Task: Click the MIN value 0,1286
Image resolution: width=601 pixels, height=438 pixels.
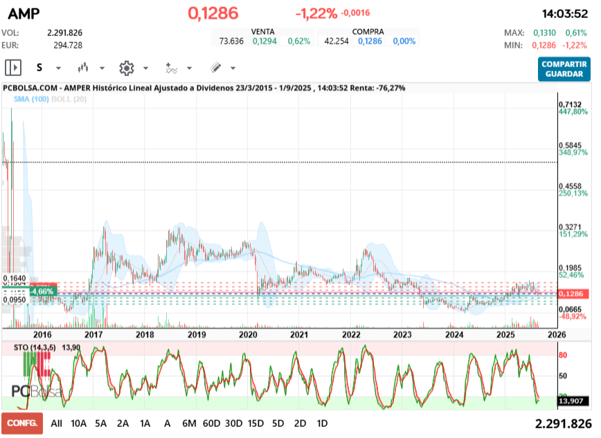Action: [x=544, y=45]
